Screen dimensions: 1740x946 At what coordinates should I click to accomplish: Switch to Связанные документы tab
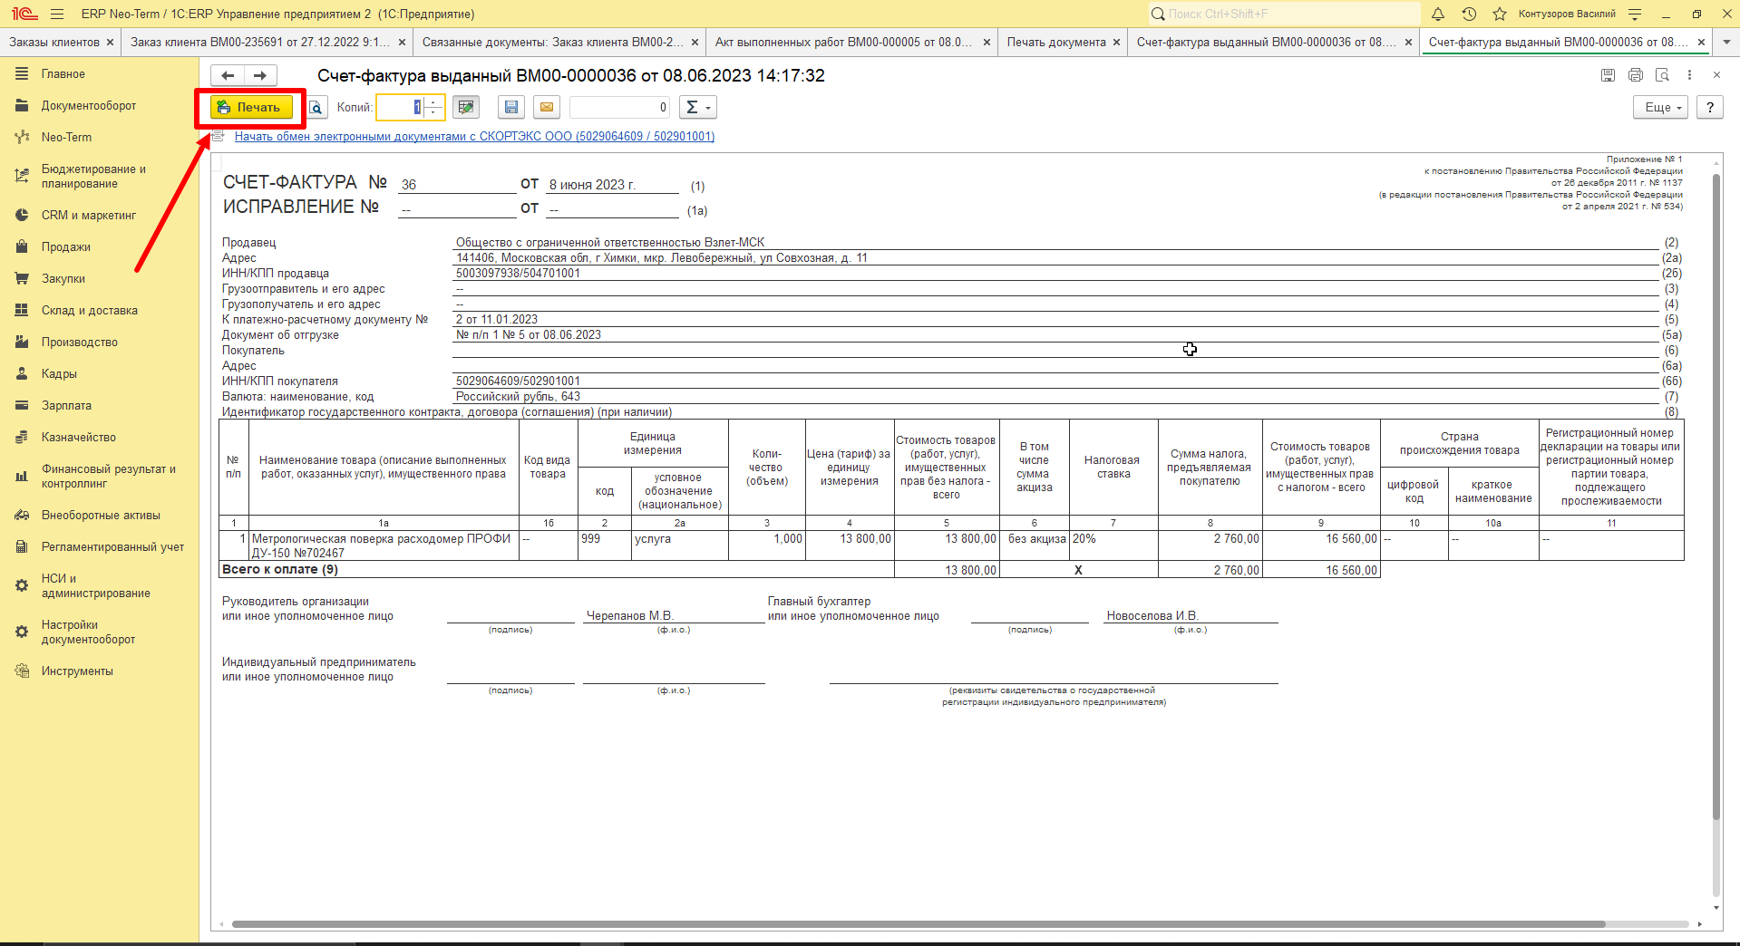pyautogui.click(x=553, y=42)
